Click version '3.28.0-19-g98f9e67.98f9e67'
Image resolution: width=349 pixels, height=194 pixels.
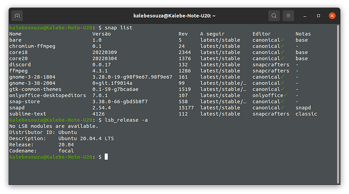coord(132,77)
